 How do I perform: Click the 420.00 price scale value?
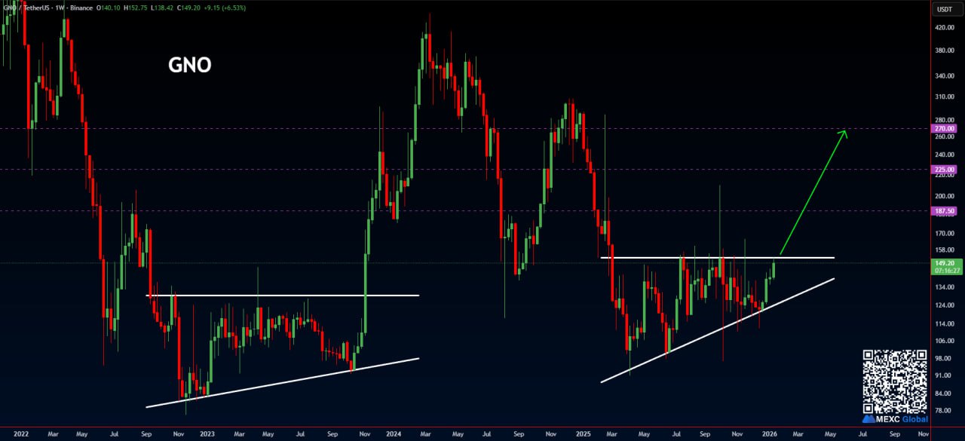(x=945, y=28)
